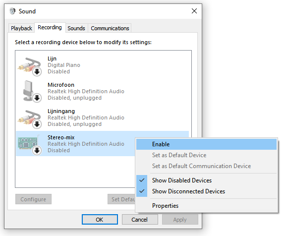This screenshot has height=236, width=286.
Task: Switch to the Playback tab
Action: pos(21,28)
